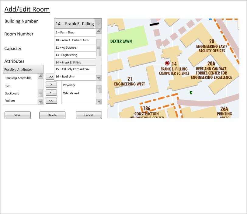Click selected attributes list scrollbar thumb
Screen dimensions: 247x214
99,89
